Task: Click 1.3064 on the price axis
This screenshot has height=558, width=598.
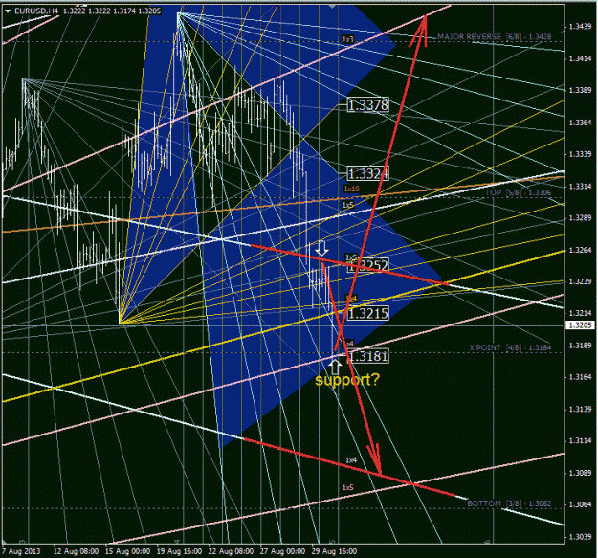Action: 581,504
